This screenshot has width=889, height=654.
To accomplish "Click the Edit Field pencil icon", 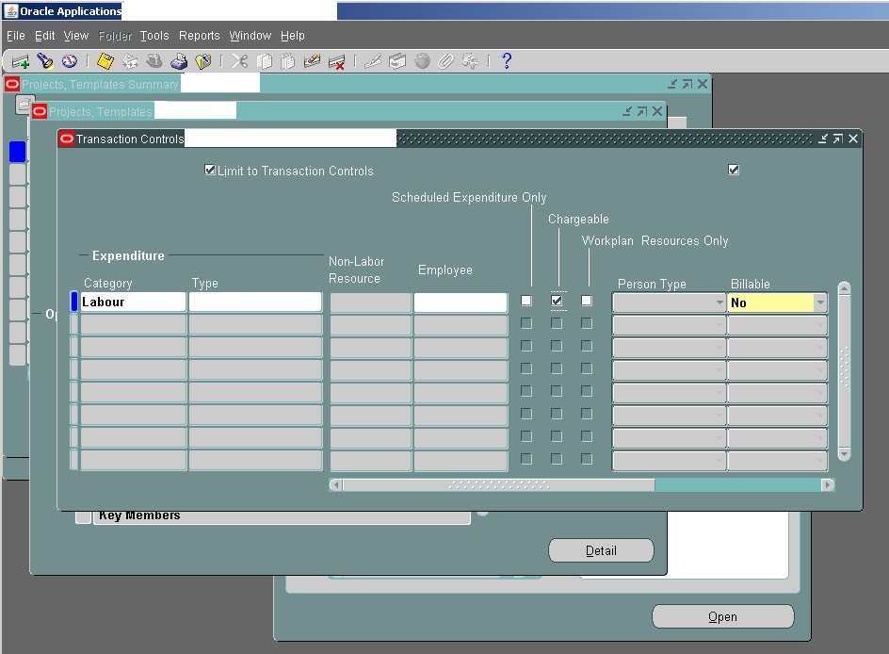I will coord(373,61).
